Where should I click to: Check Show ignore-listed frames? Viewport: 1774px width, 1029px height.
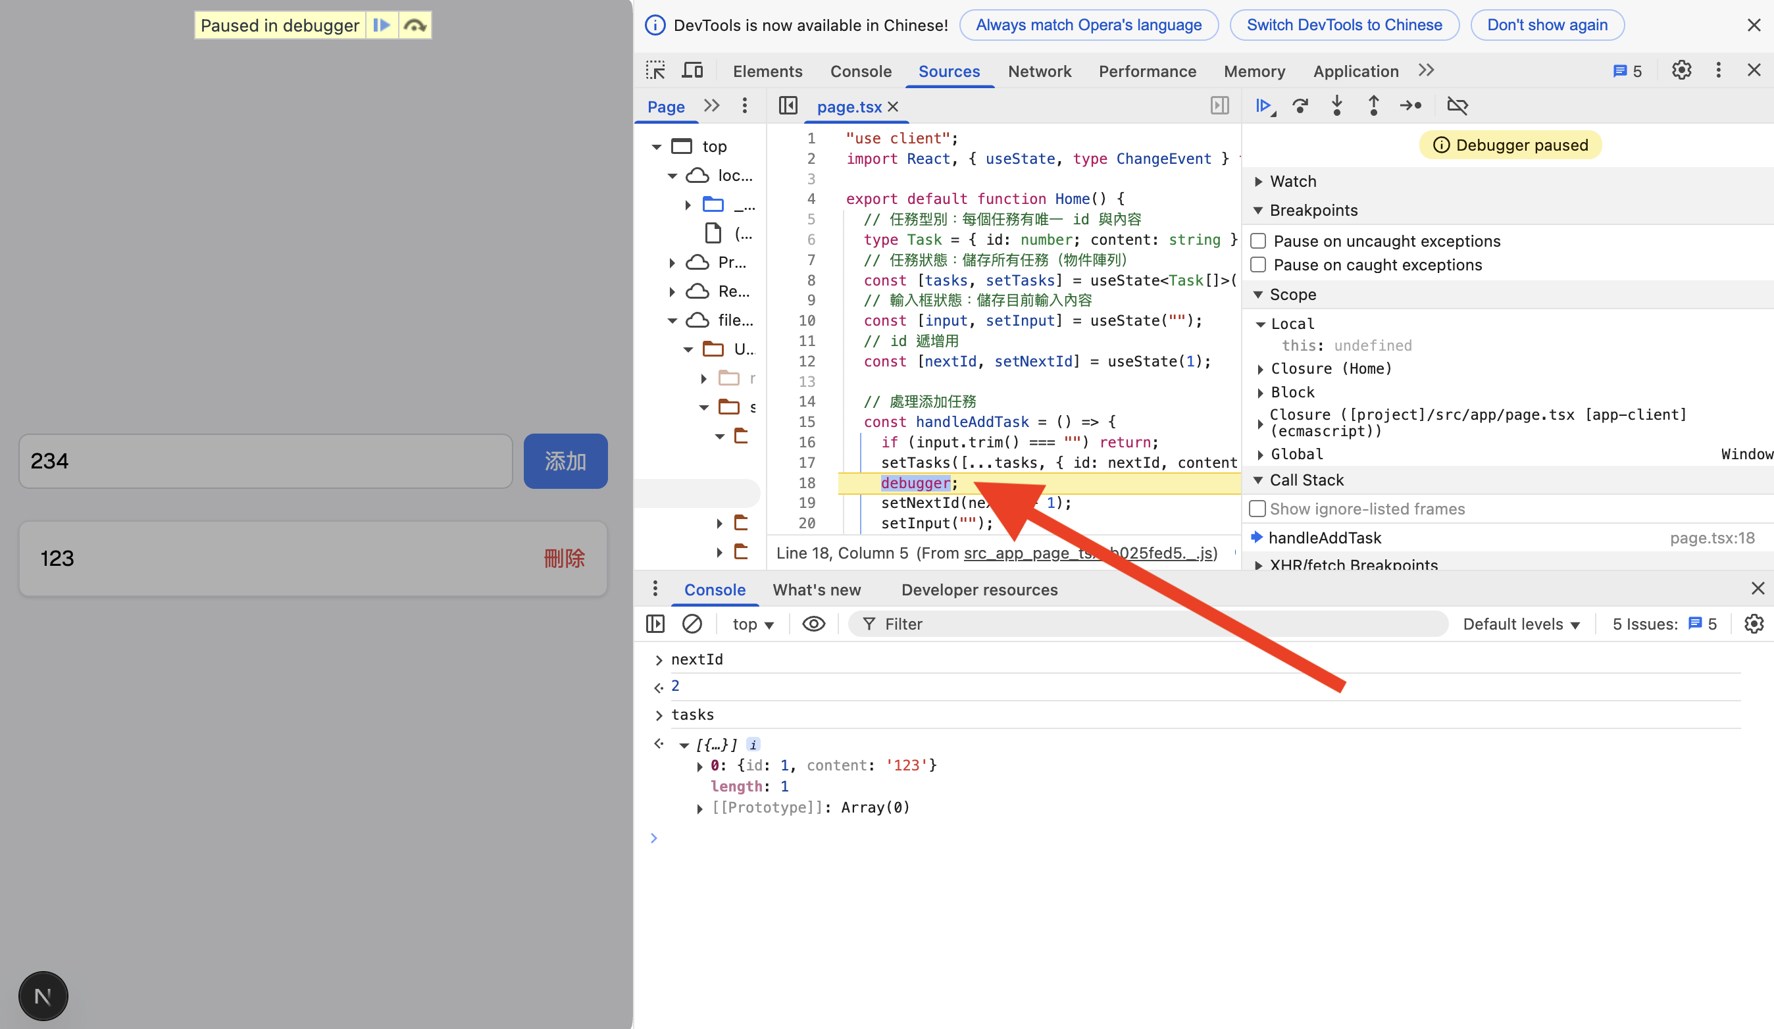pyautogui.click(x=1257, y=509)
